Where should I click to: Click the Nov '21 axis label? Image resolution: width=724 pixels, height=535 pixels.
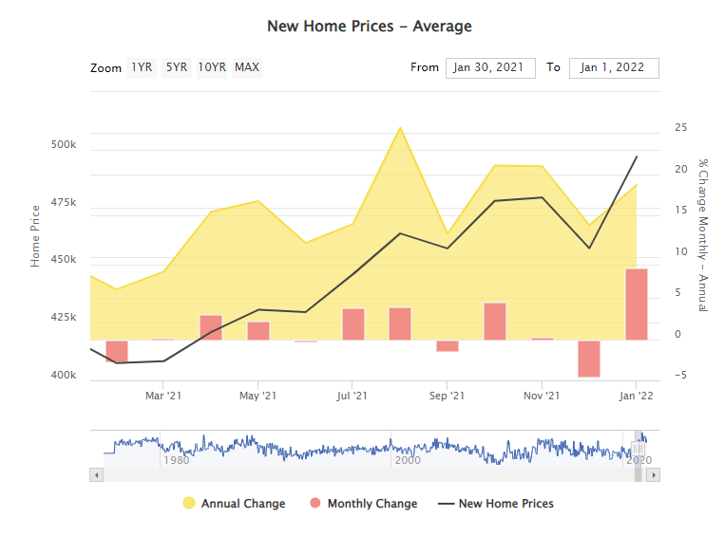pyautogui.click(x=542, y=396)
